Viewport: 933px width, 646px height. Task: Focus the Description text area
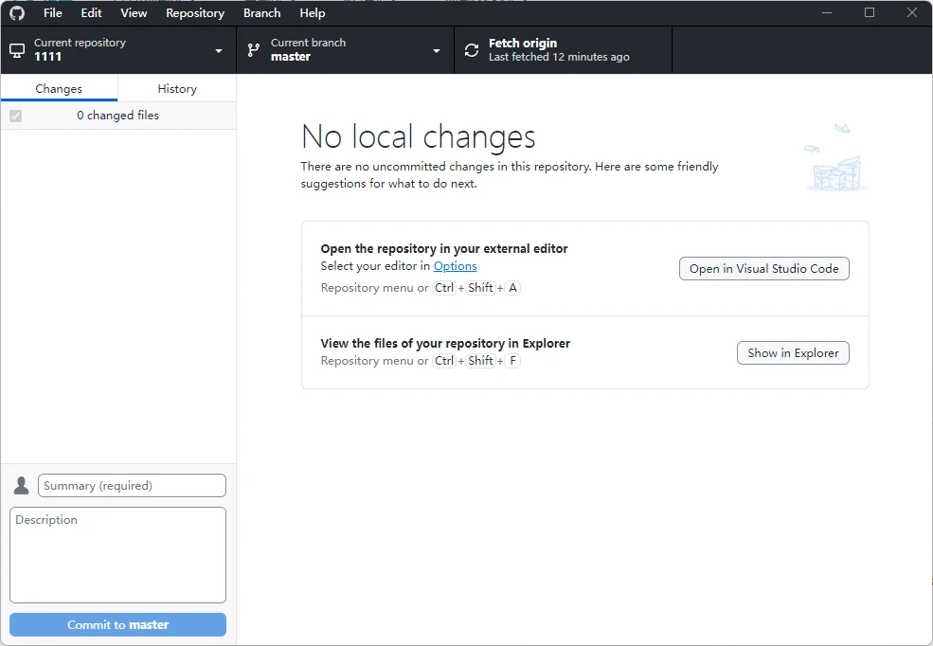[117, 555]
